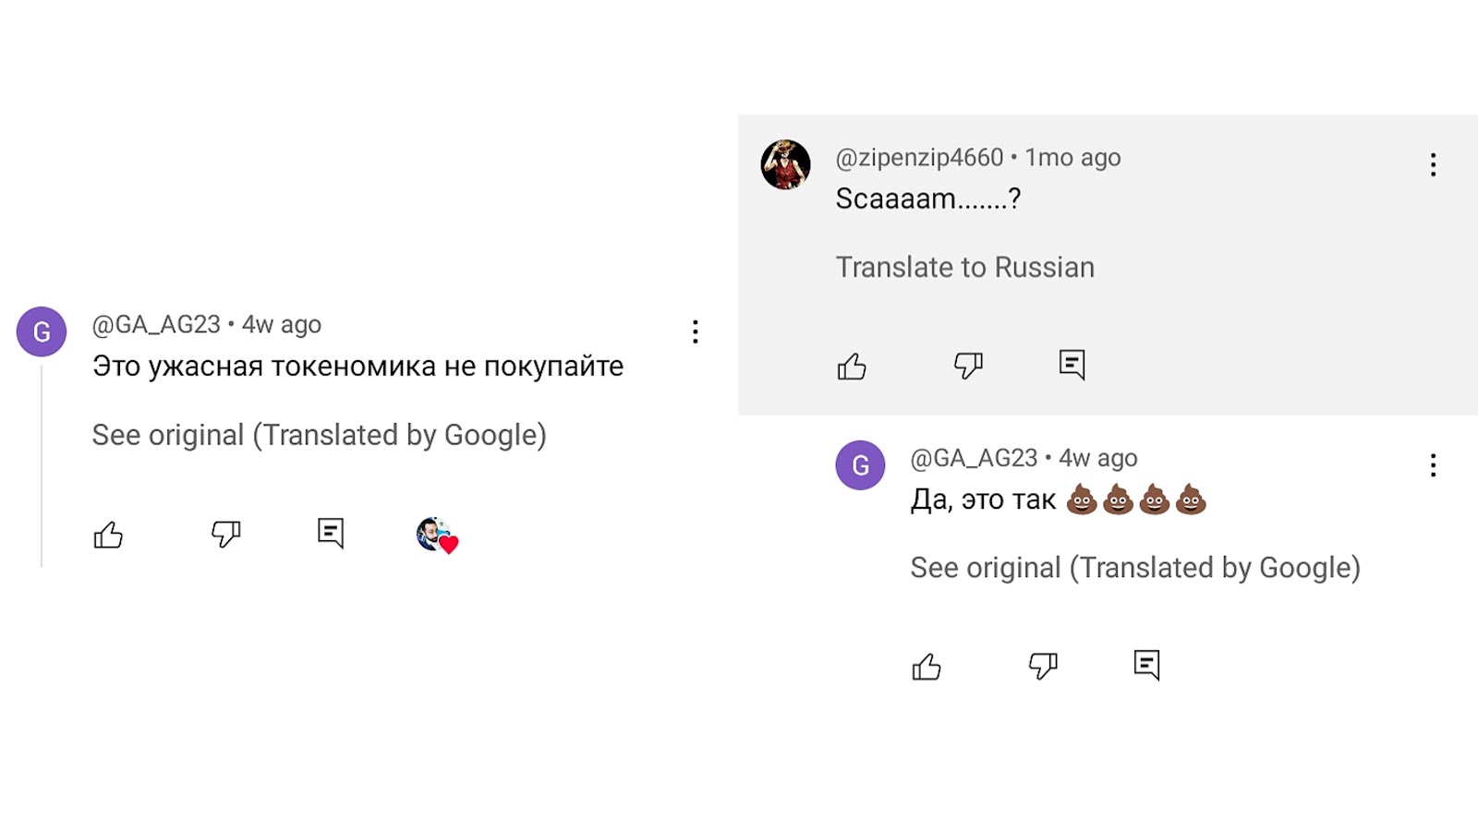Open the reply box for @zipenzip4660's comment
1478x831 pixels.
(1071, 365)
